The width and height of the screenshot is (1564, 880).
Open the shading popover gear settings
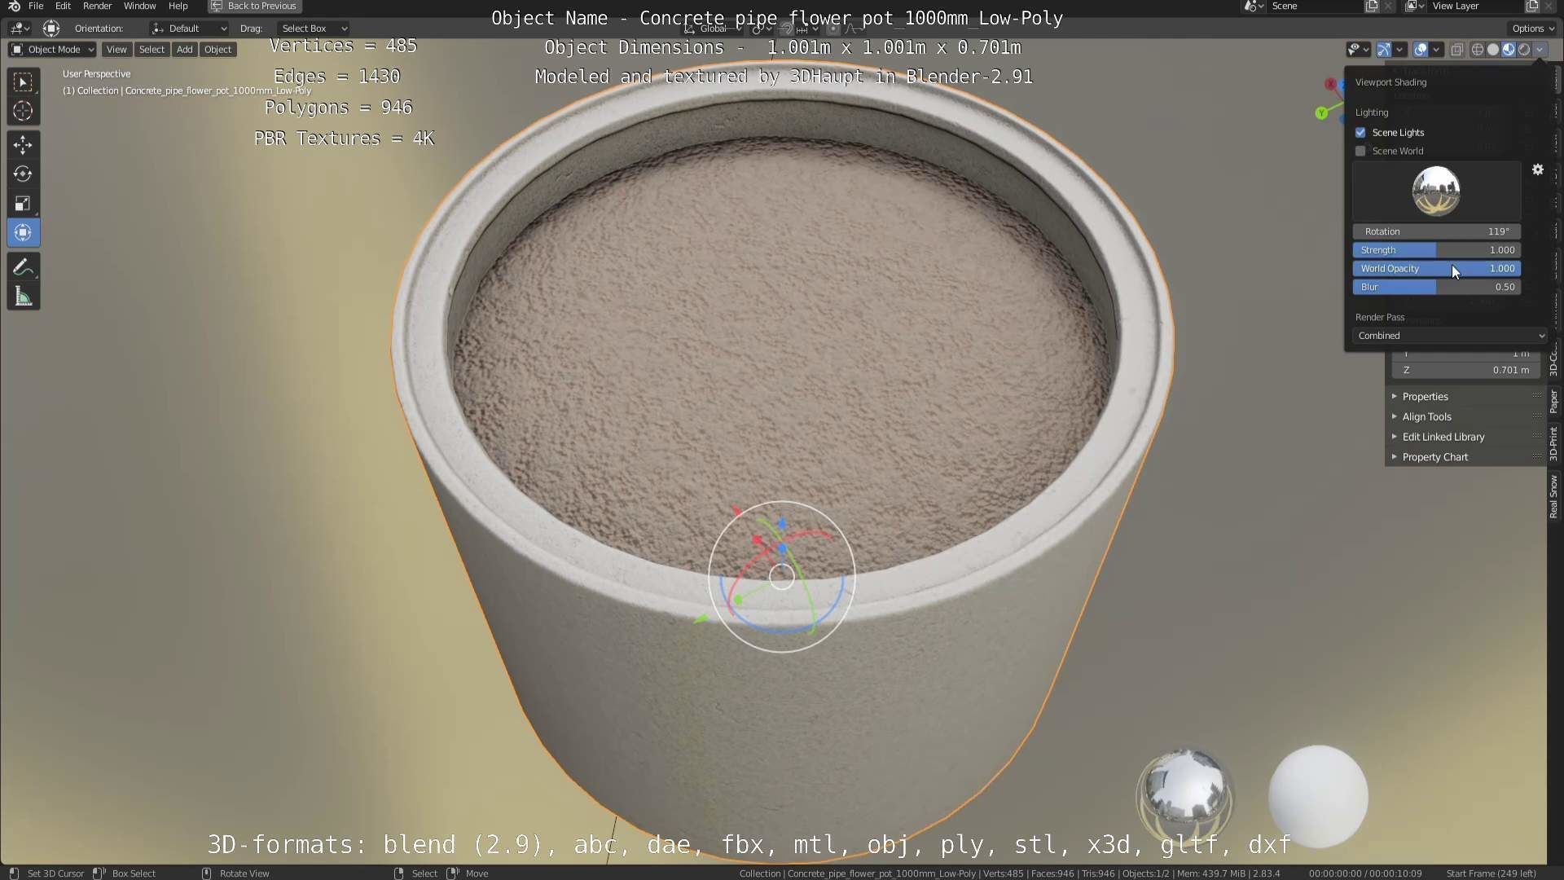tap(1538, 169)
